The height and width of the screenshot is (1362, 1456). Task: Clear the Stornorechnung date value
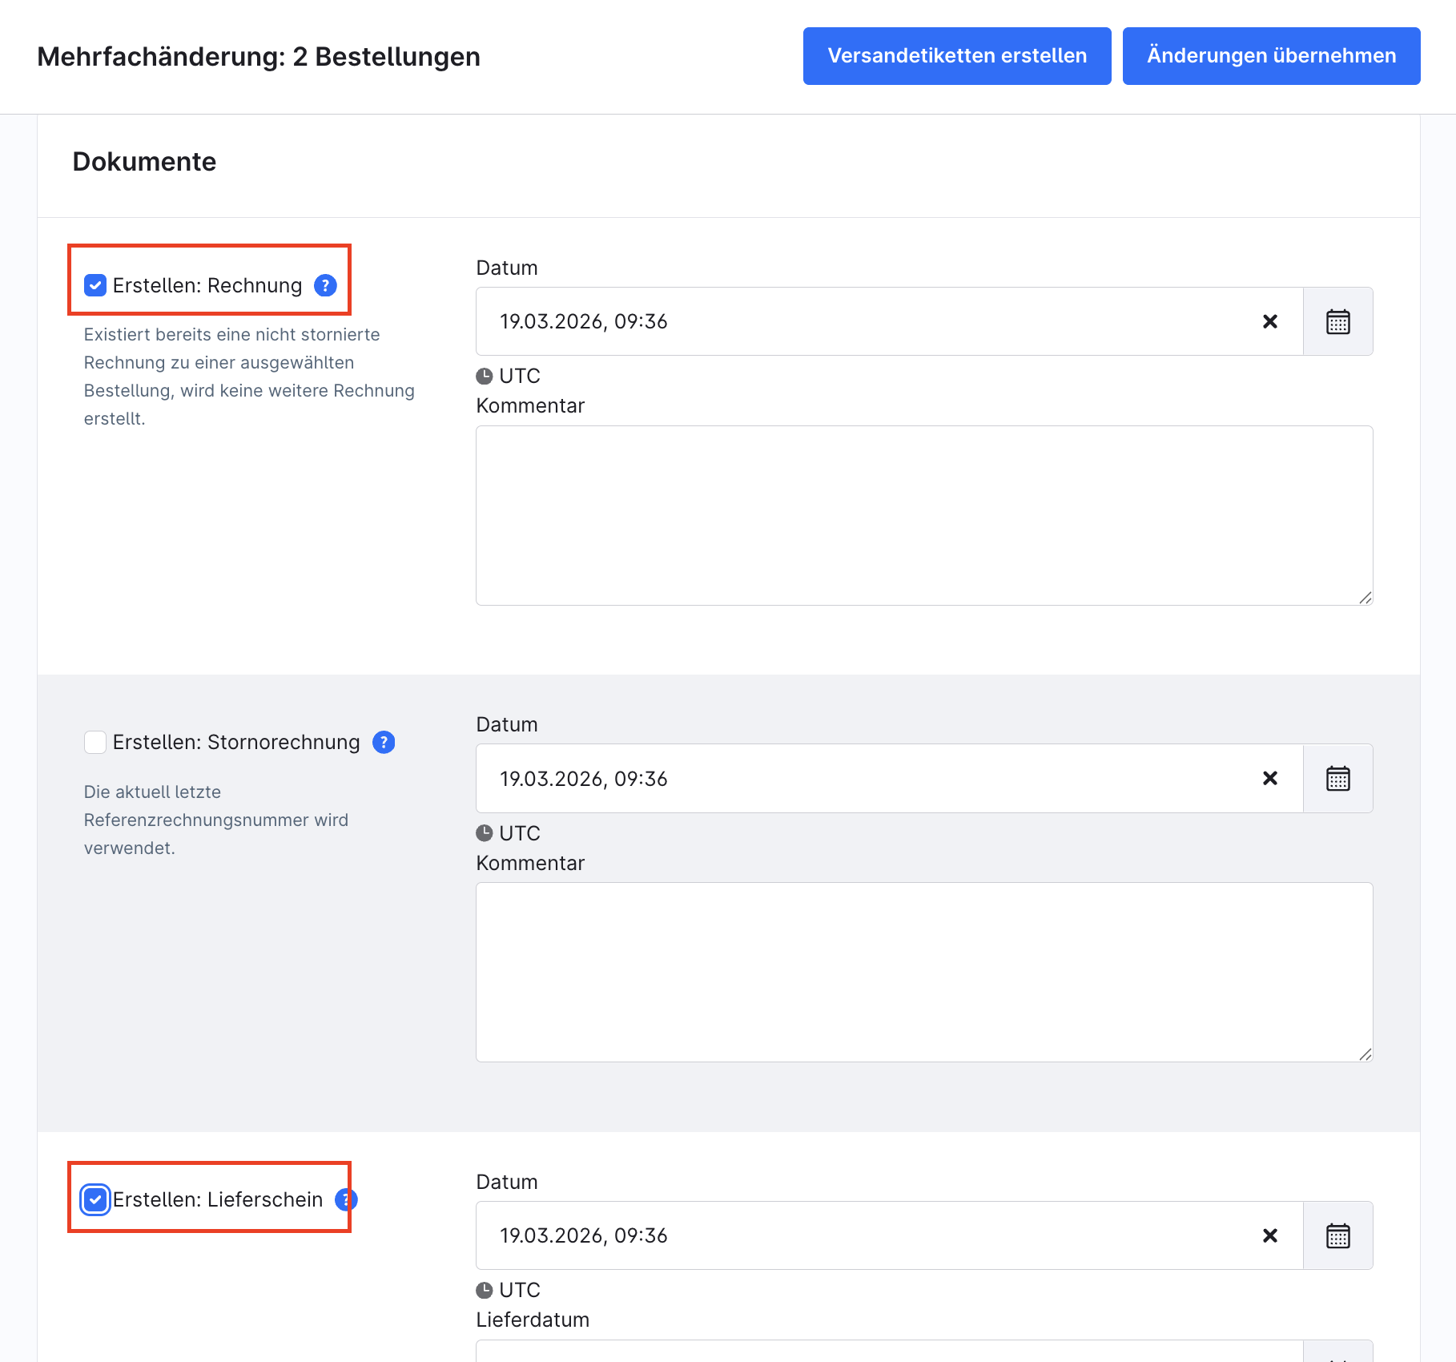[x=1269, y=779]
